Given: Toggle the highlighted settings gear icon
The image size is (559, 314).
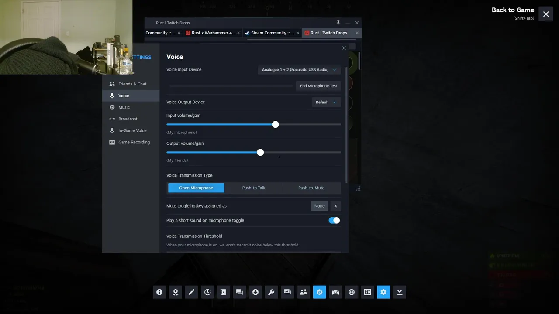Looking at the screenshot, I should [x=383, y=292].
